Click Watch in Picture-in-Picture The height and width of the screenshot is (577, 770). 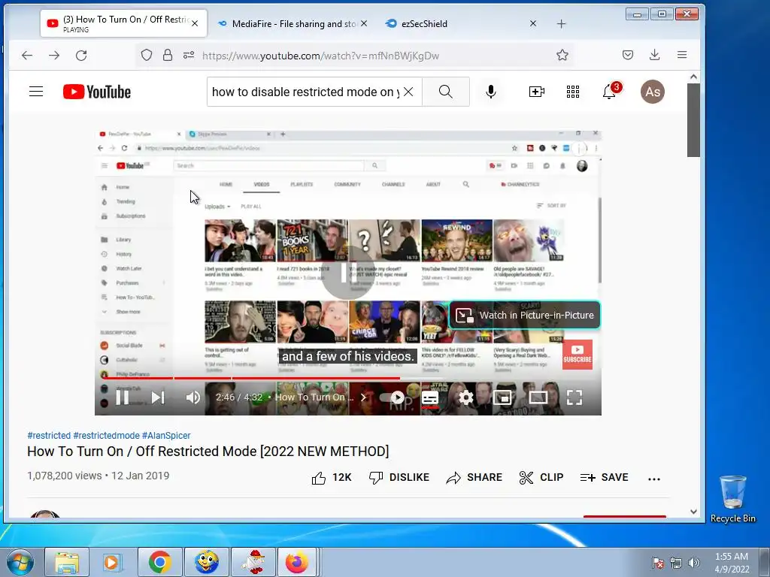524,315
